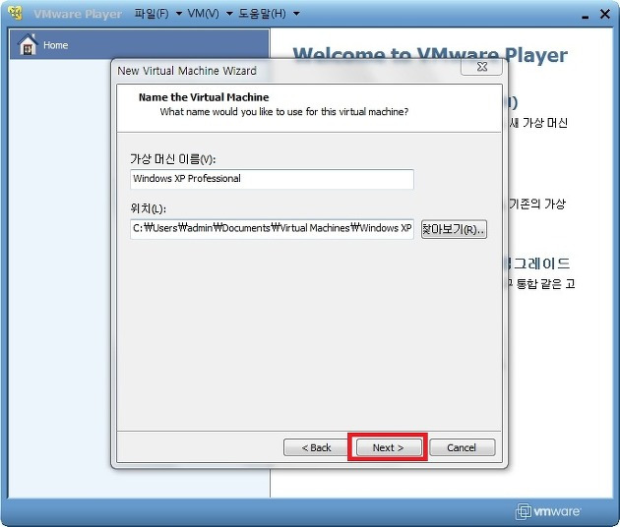Screen dimensions: 620x527
Task: Click the Welcome to VMware Player heading
Action: tap(430, 55)
